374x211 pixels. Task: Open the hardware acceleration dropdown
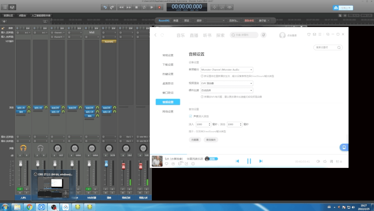pyautogui.click(x=227, y=90)
